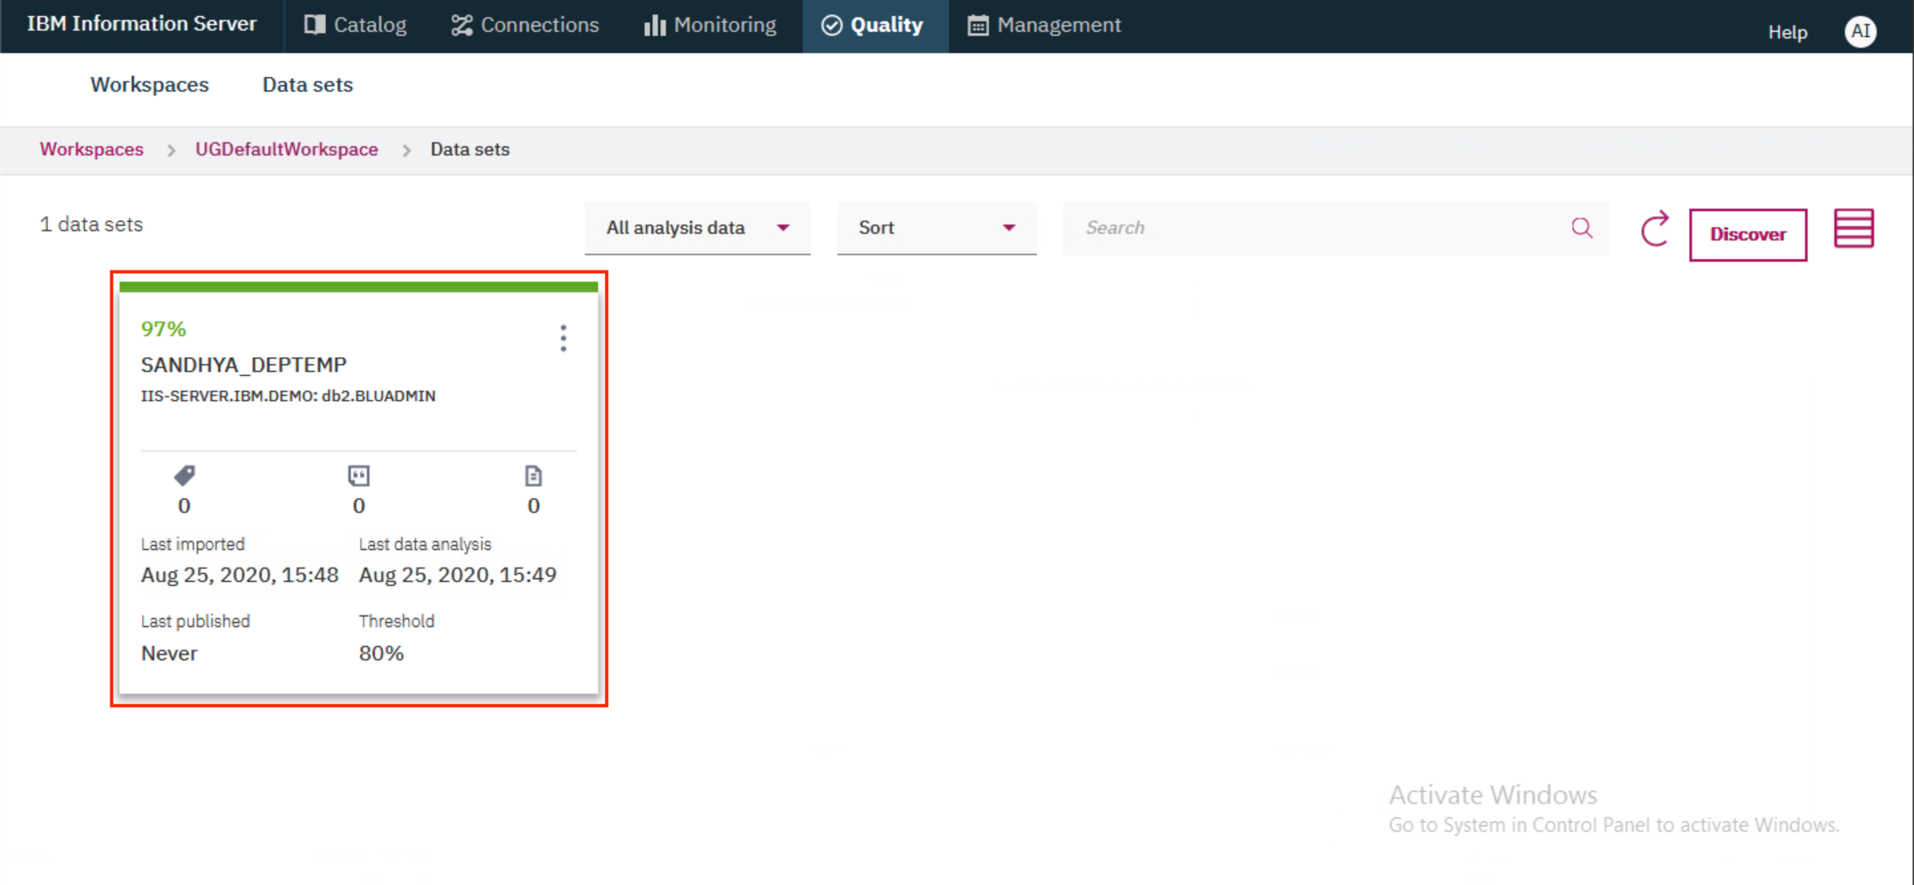Click the Aug 25, 2020, 15:49 analysis date
This screenshot has height=885, width=1914.
tap(458, 575)
